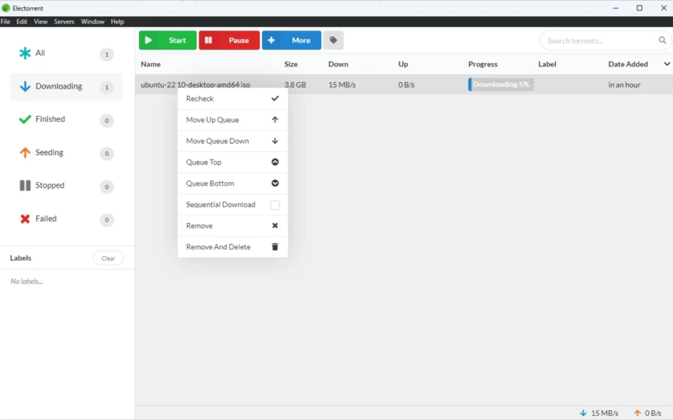Click the 'in an hour' date cell
The width and height of the screenshot is (673, 420).
[x=624, y=85]
